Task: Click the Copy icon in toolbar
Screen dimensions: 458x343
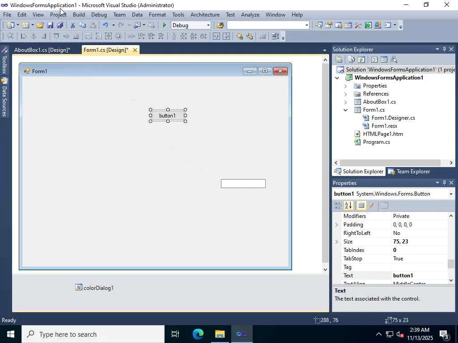Action: pos(83,25)
